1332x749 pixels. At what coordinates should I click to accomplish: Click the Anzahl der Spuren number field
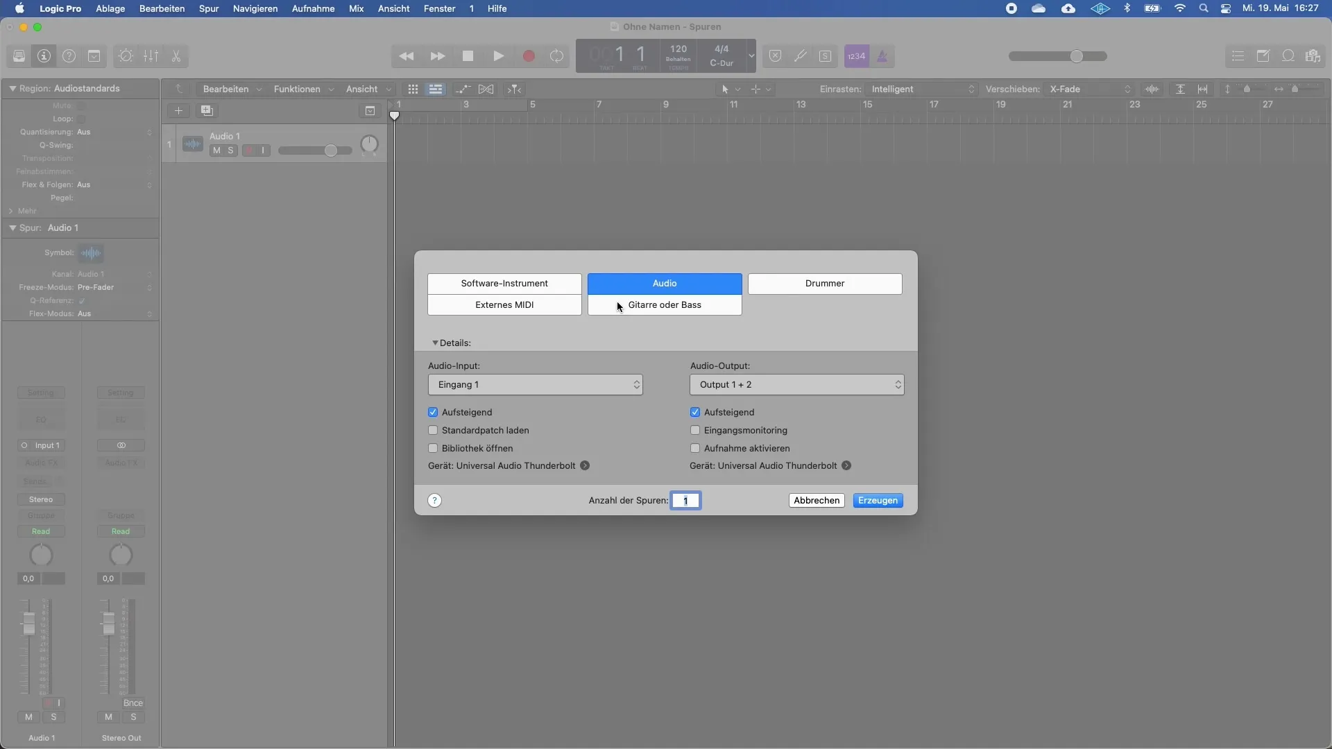coord(685,501)
